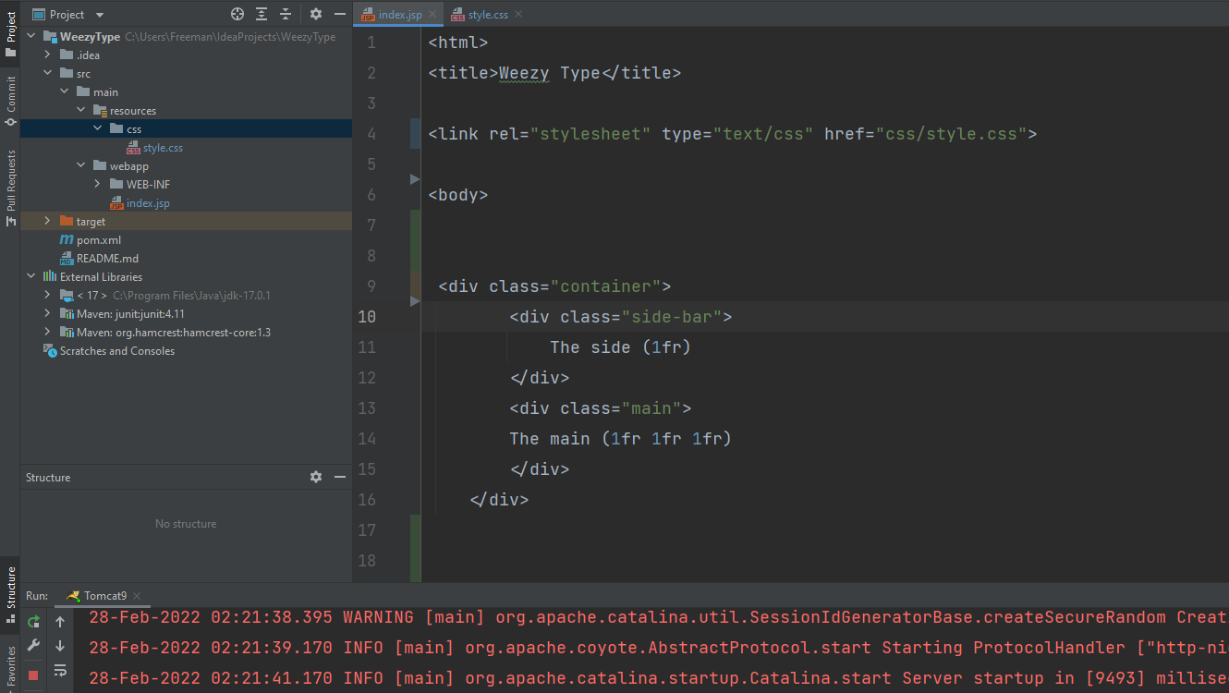
Task: Click the target folder icon
Action: click(x=67, y=222)
